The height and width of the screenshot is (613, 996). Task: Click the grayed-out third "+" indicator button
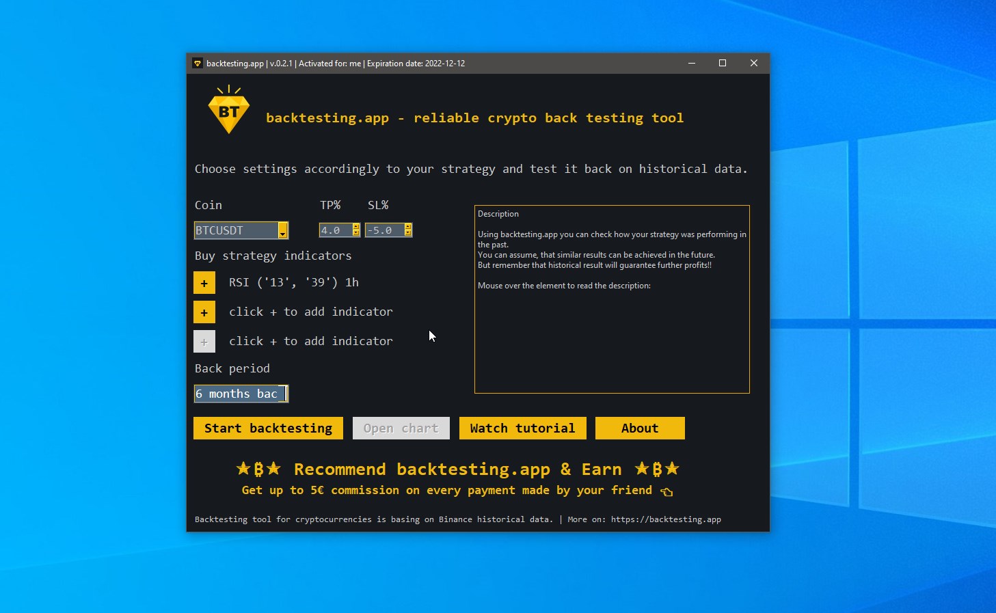pos(204,341)
